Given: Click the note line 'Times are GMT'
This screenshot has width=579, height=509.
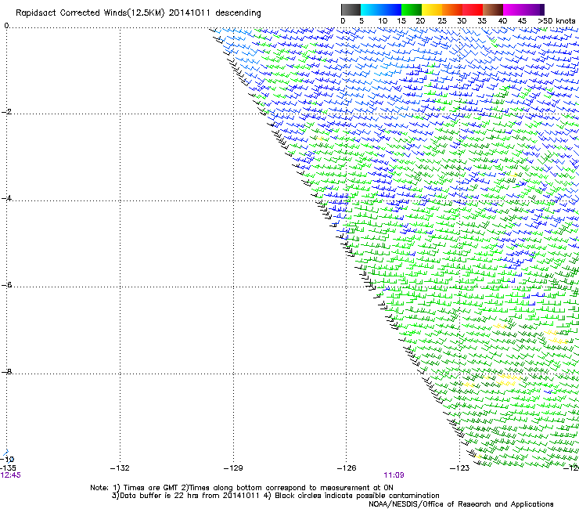Looking at the screenshot, I should point(150,488).
